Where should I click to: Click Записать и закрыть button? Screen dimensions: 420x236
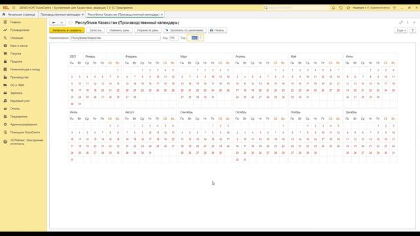tap(67, 30)
